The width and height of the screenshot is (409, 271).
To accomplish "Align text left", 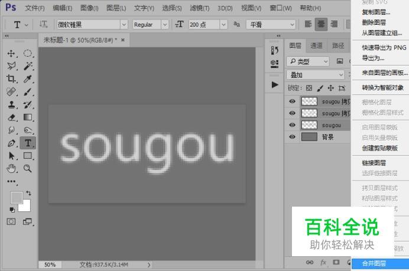I will 308,24.
